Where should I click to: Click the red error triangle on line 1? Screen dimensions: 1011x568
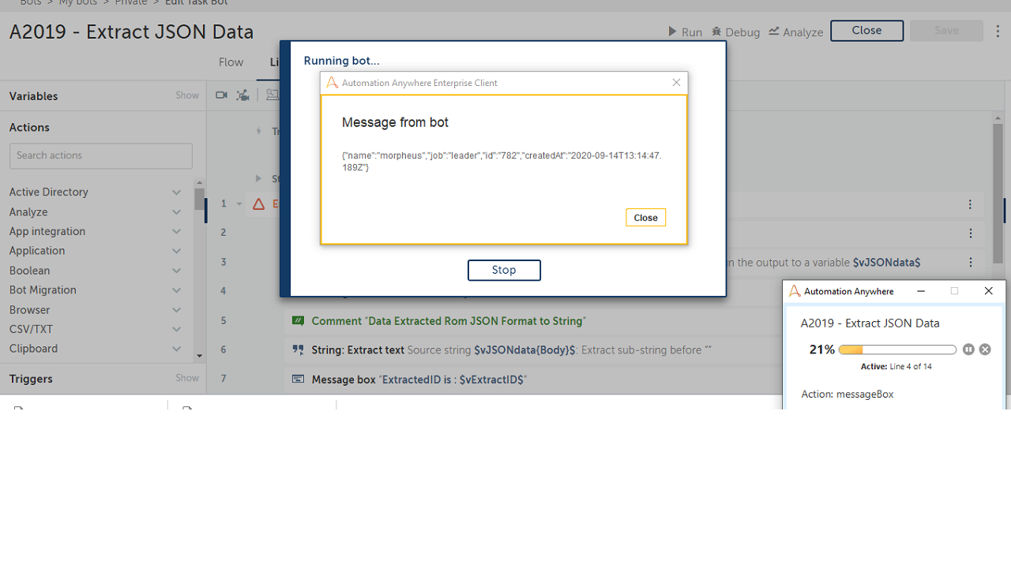click(258, 204)
